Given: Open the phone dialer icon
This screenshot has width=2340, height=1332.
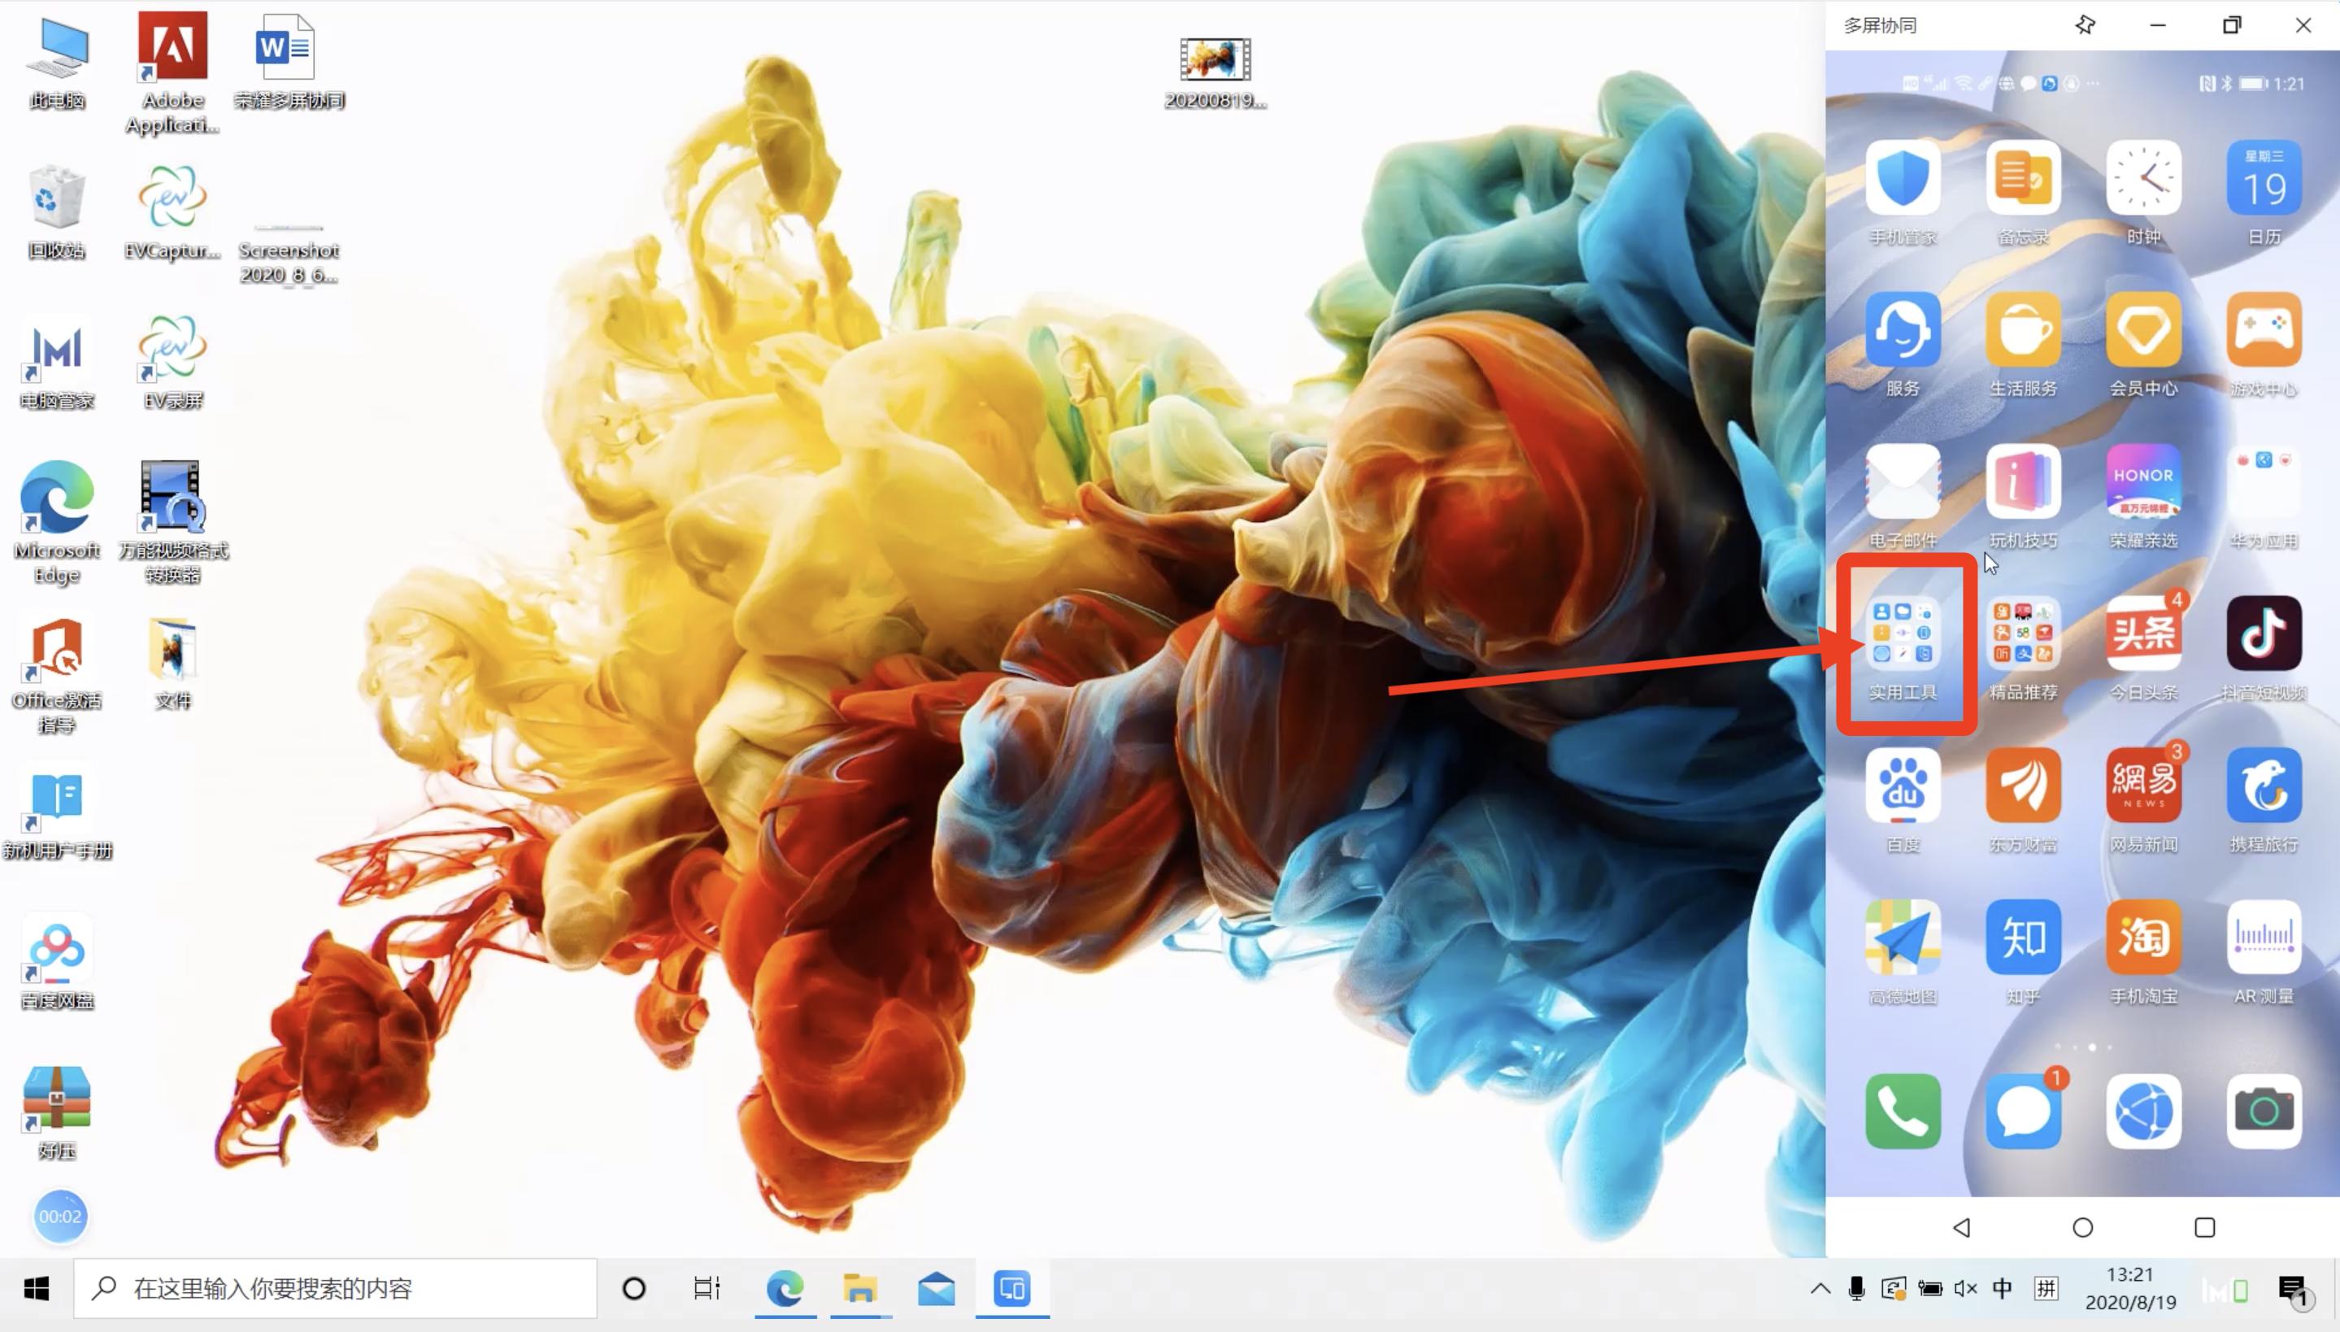Looking at the screenshot, I should (x=1903, y=1112).
